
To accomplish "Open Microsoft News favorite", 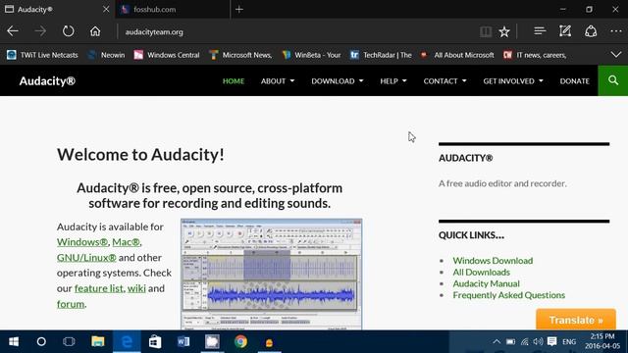I will click(x=240, y=55).
